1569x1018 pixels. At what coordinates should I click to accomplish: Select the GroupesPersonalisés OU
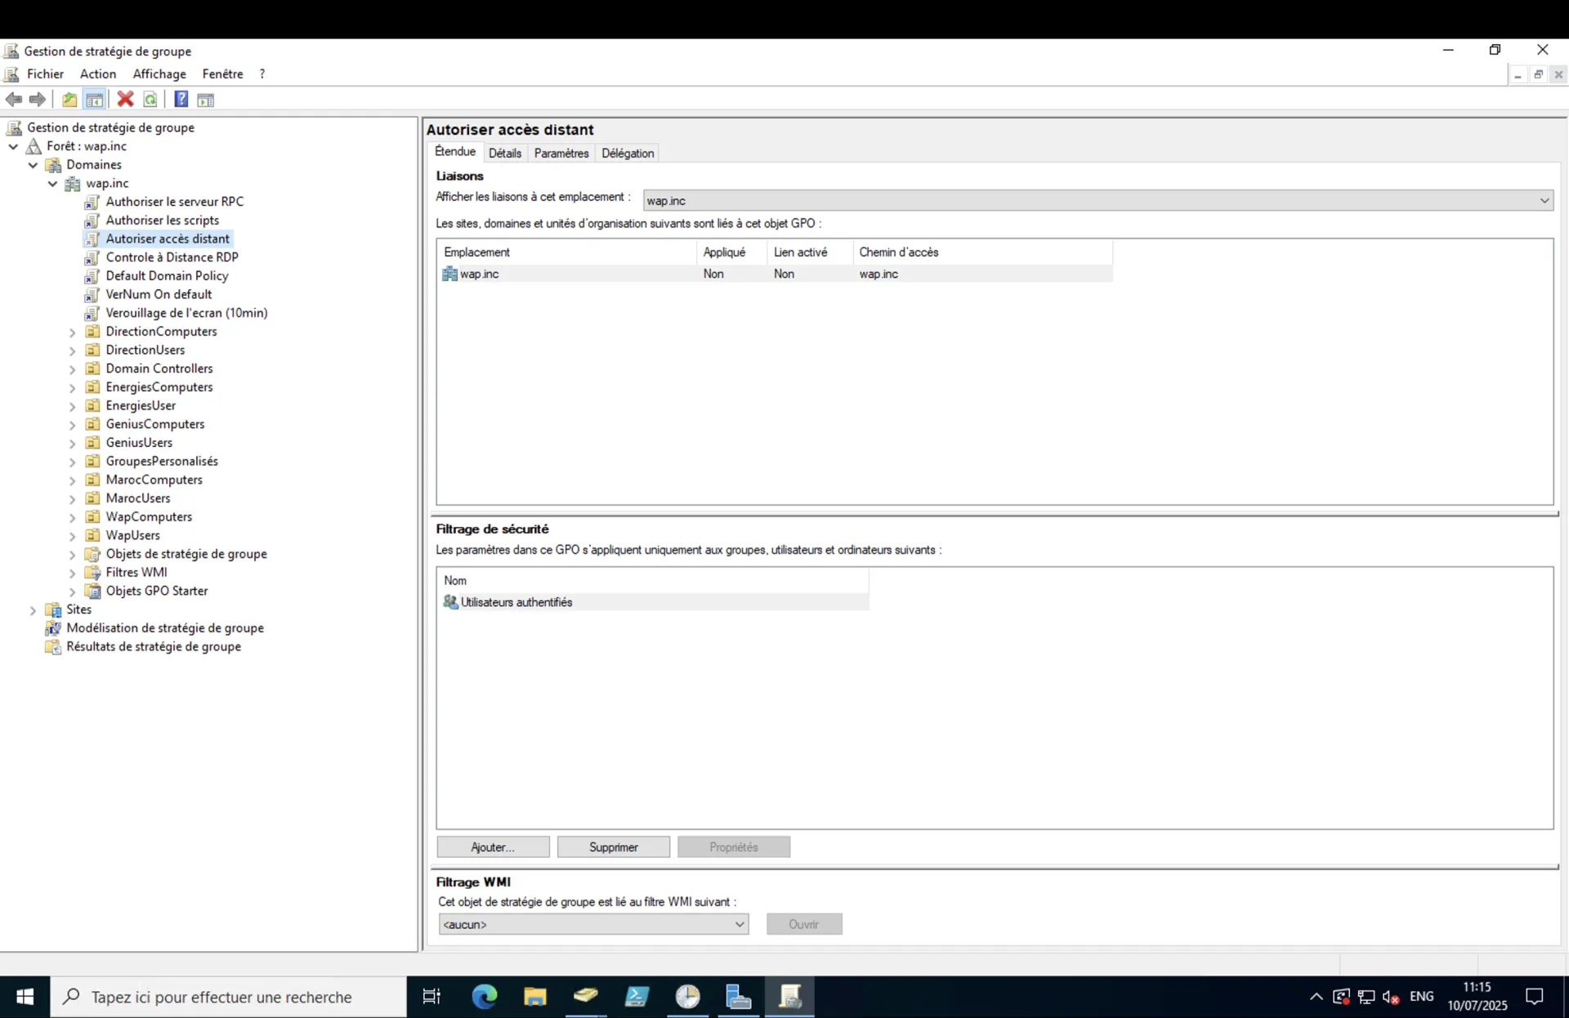click(x=162, y=461)
